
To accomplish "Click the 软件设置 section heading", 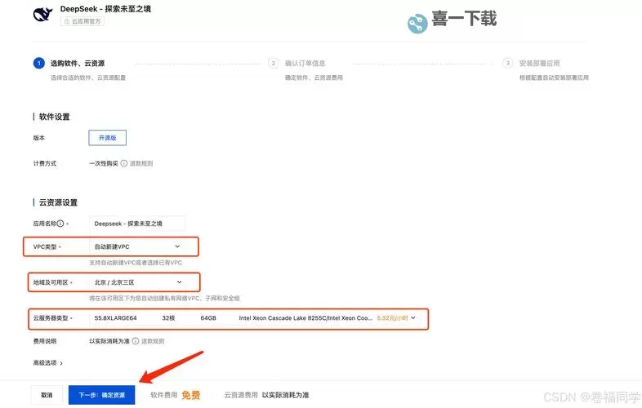I will coord(54,117).
